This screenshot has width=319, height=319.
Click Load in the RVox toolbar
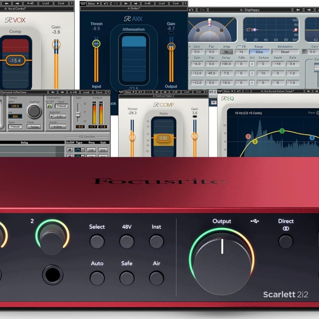click(x=46, y=3)
